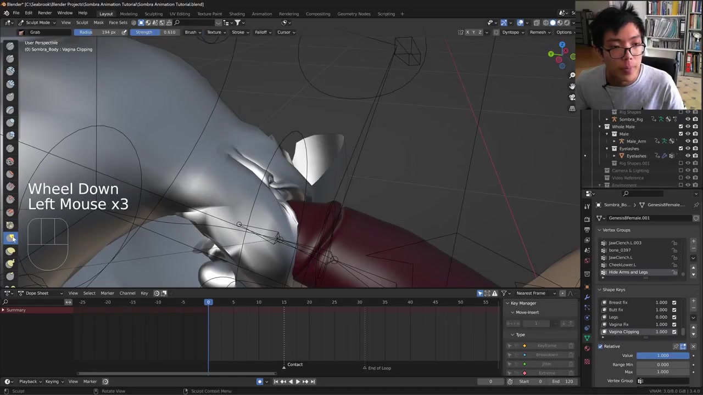Click the Remesh button
This screenshot has width=703, height=395.
click(x=539, y=32)
